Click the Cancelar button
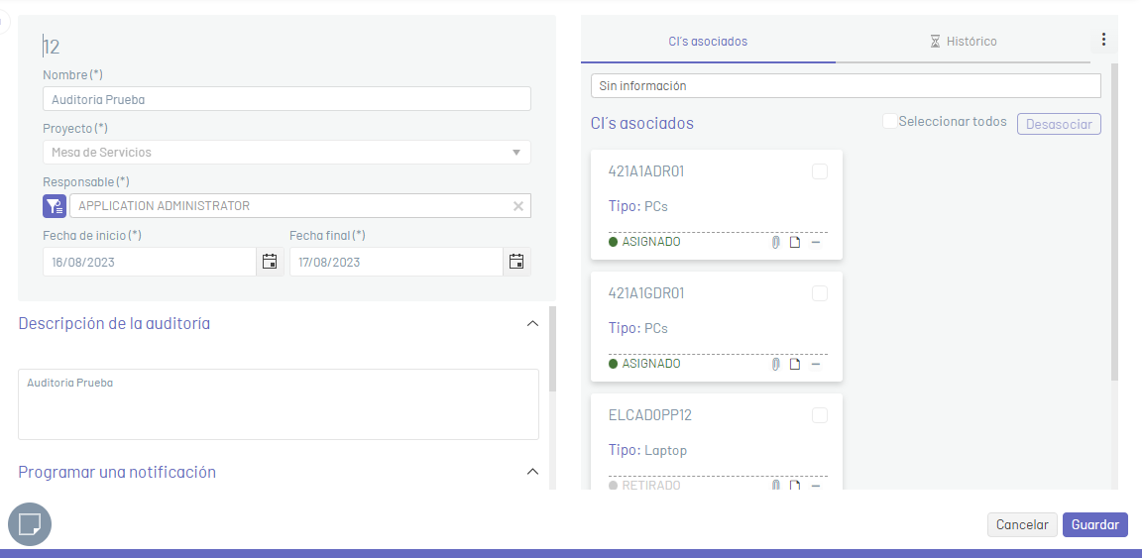 (1022, 524)
